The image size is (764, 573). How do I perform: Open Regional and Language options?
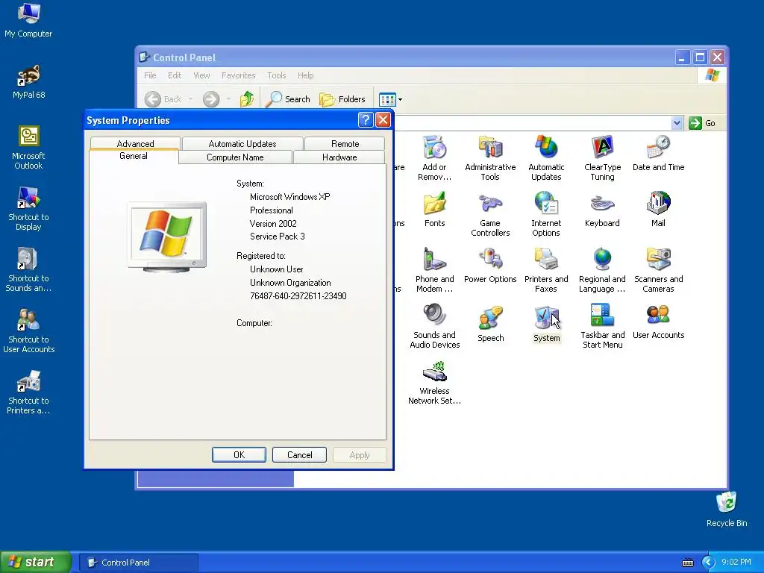pyautogui.click(x=602, y=270)
